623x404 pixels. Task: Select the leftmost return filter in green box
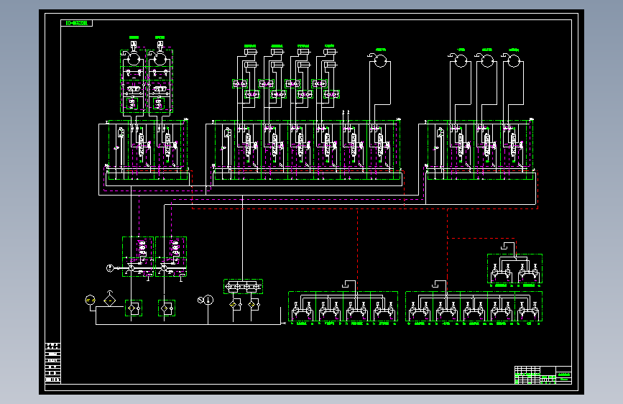point(134,308)
